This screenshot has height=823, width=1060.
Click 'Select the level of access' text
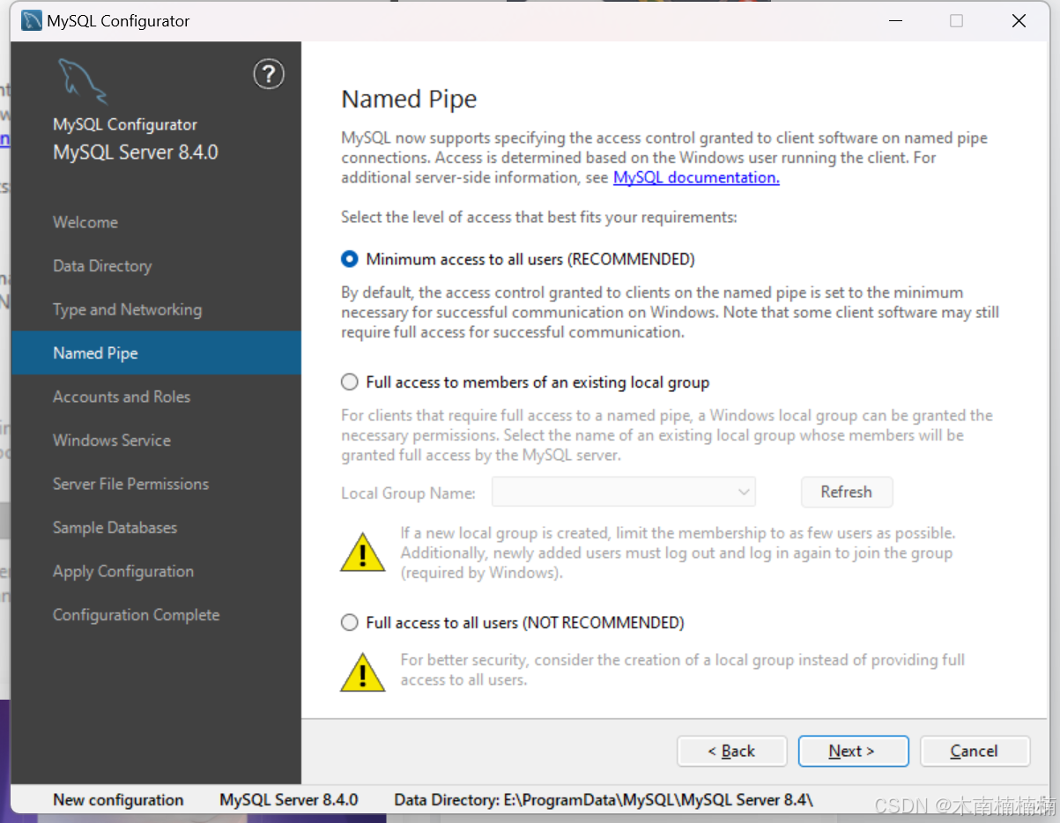(539, 217)
